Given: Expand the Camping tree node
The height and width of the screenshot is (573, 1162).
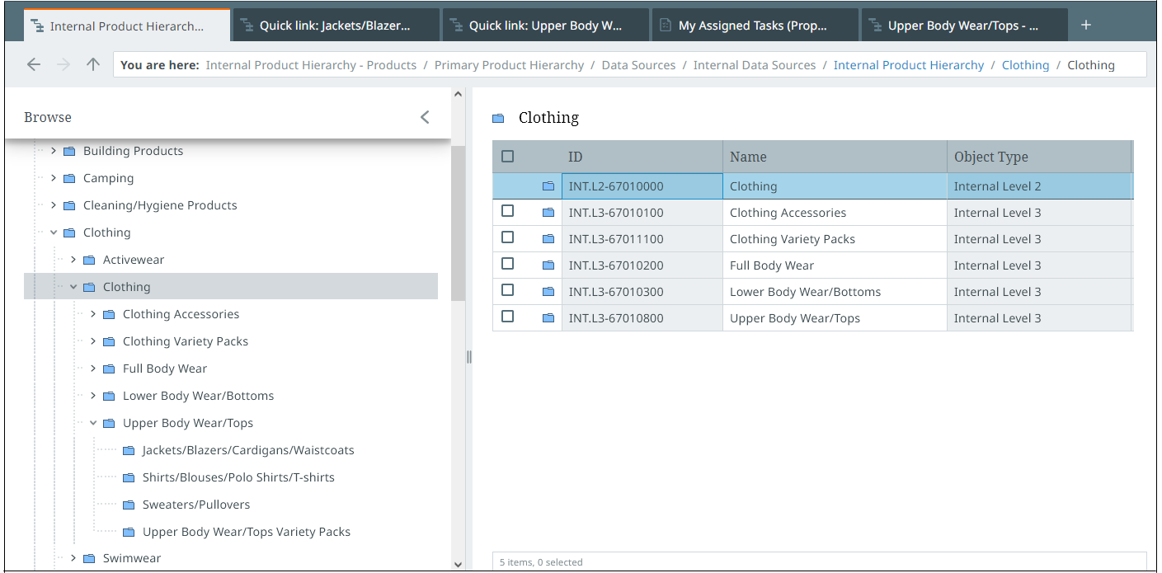Looking at the screenshot, I should click(54, 178).
